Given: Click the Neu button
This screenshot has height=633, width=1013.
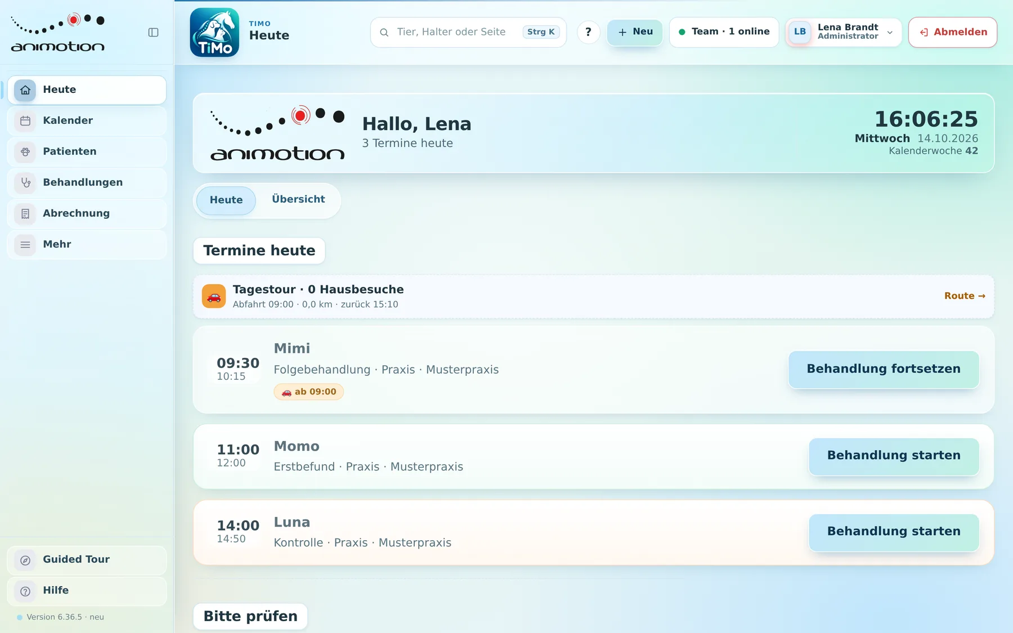Looking at the screenshot, I should coord(635,32).
